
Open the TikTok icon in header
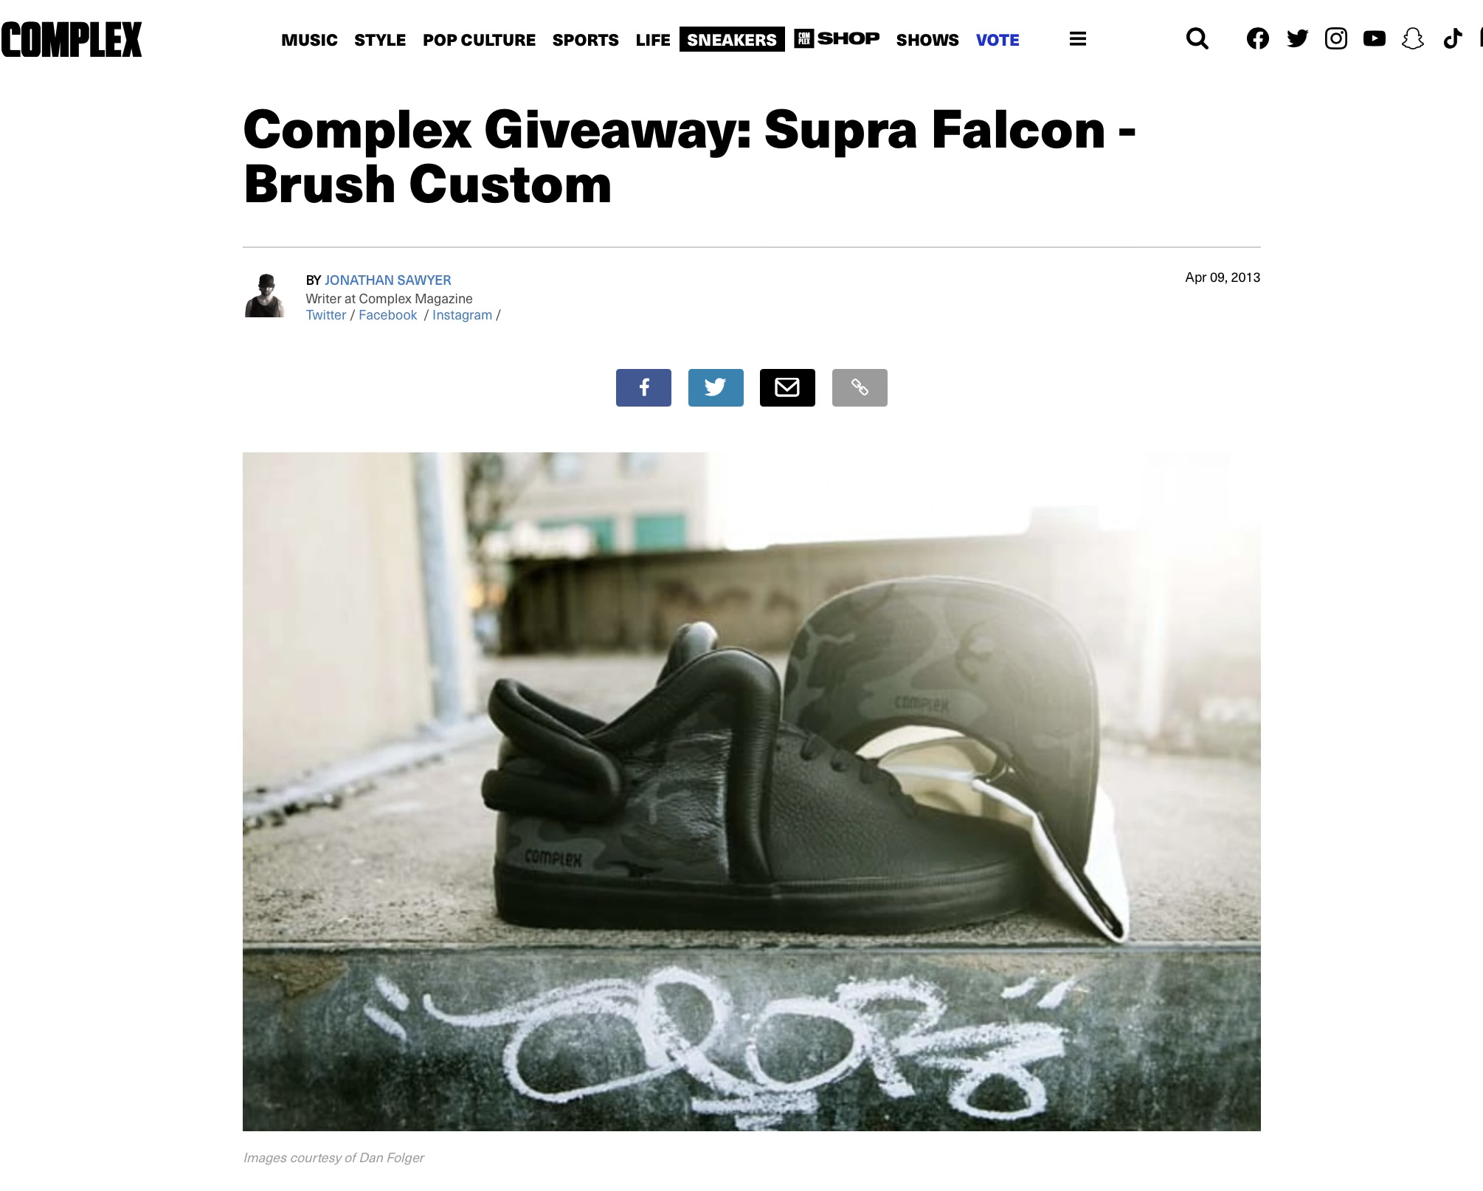tap(1452, 39)
